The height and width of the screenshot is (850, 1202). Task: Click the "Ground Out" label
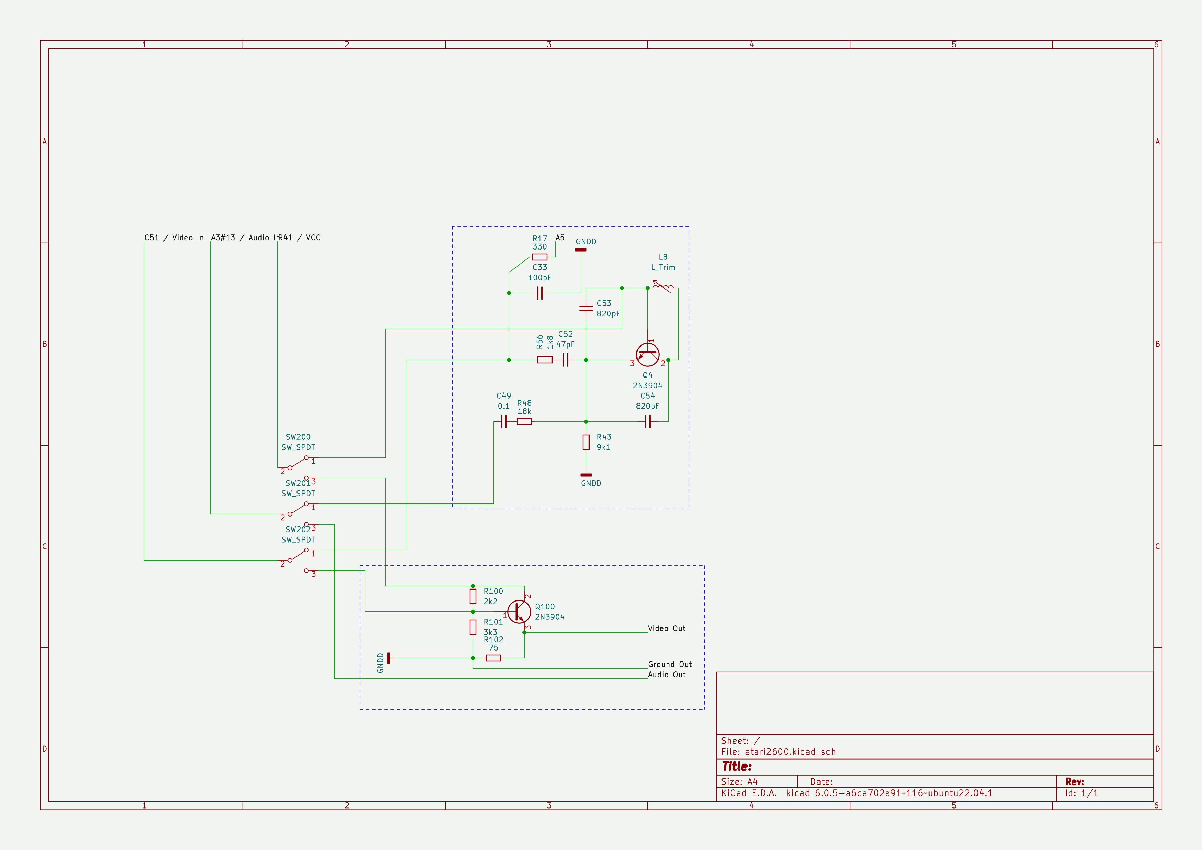[x=670, y=664]
